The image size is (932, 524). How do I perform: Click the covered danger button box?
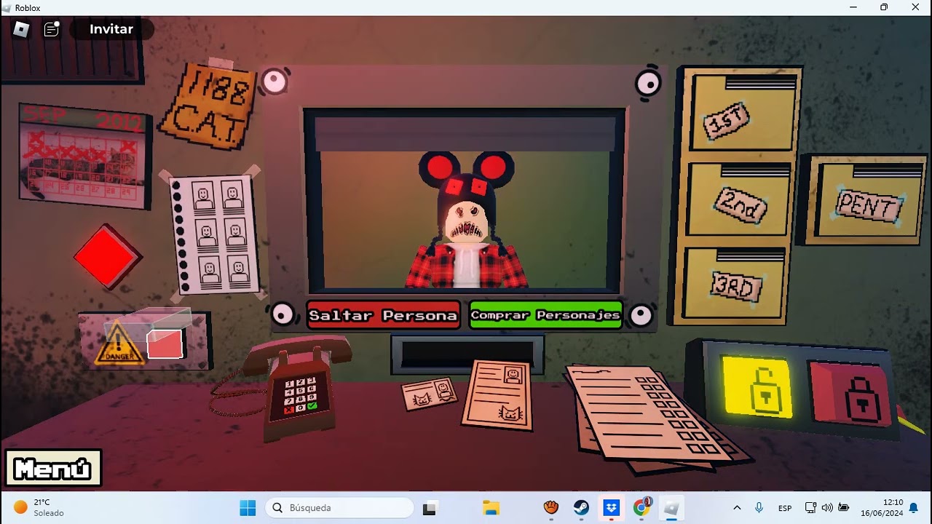[145, 340]
